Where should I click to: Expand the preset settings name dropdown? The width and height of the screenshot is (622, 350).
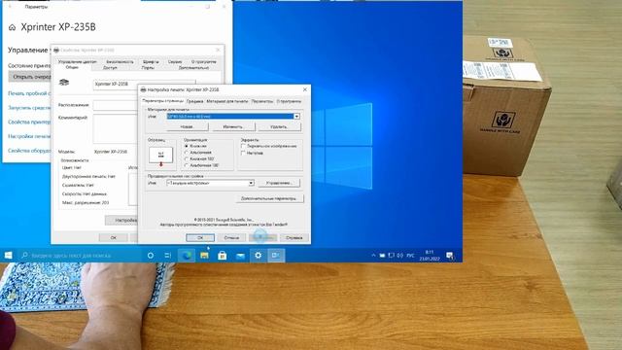pyautogui.click(x=251, y=183)
